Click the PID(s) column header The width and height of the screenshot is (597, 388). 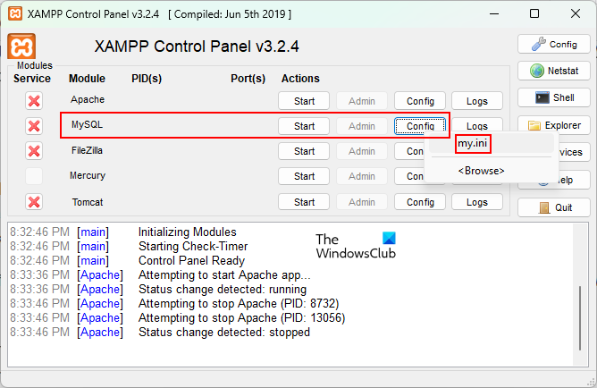tap(147, 79)
